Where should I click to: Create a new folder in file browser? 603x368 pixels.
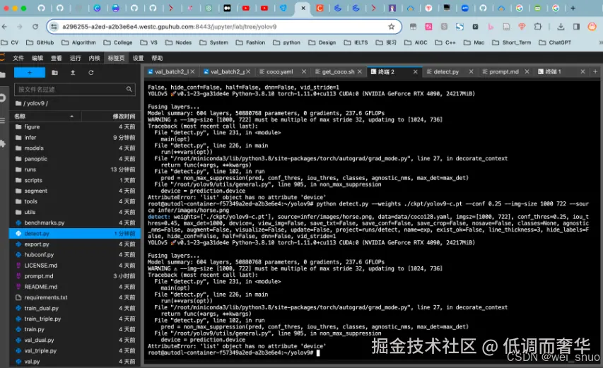coord(54,72)
